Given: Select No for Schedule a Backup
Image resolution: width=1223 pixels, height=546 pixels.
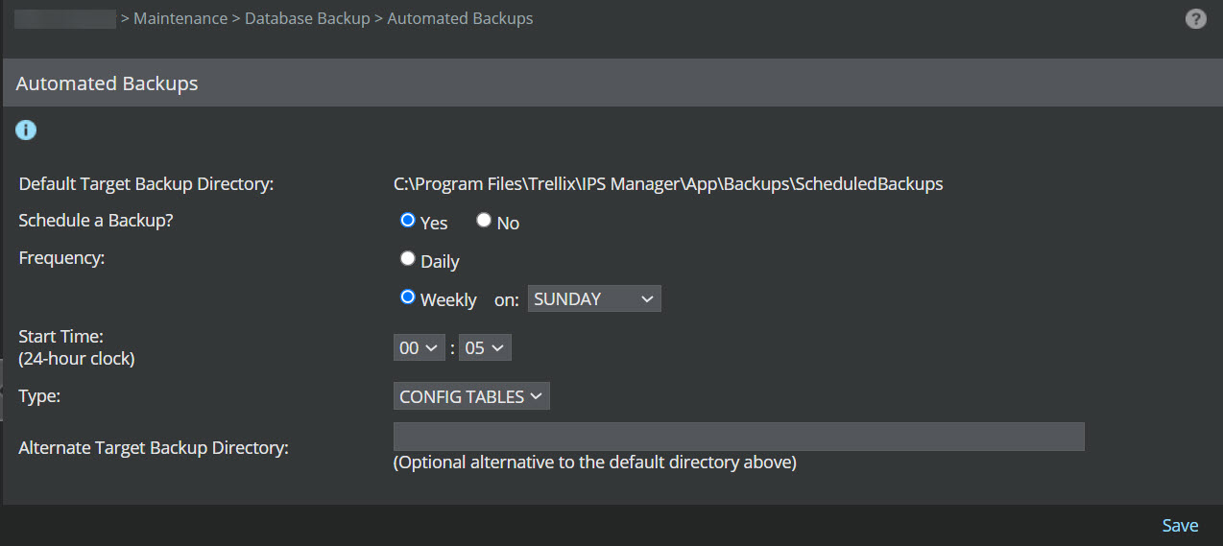Looking at the screenshot, I should [484, 221].
